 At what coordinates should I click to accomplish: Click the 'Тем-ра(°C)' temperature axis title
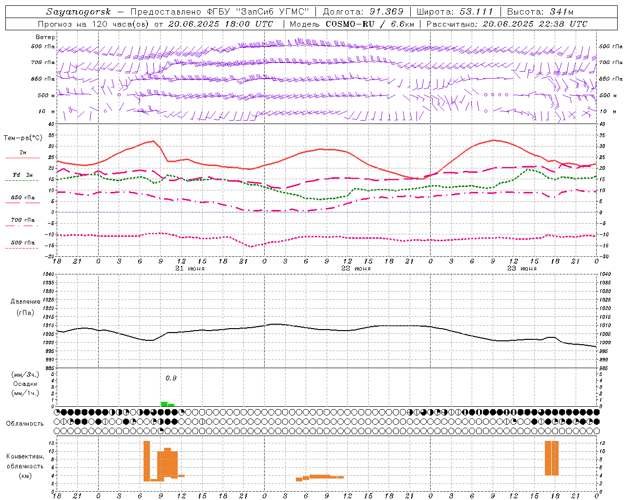23,138
